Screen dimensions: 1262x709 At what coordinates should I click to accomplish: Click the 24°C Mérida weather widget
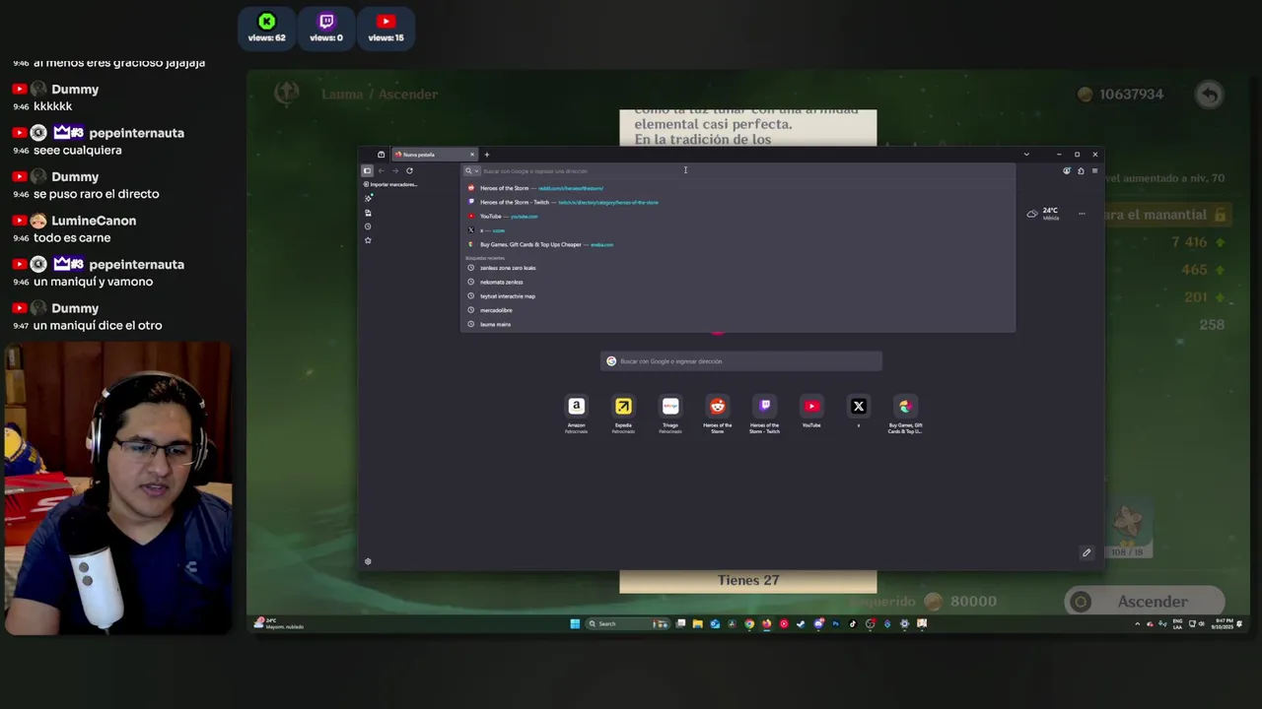[x=1043, y=213]
